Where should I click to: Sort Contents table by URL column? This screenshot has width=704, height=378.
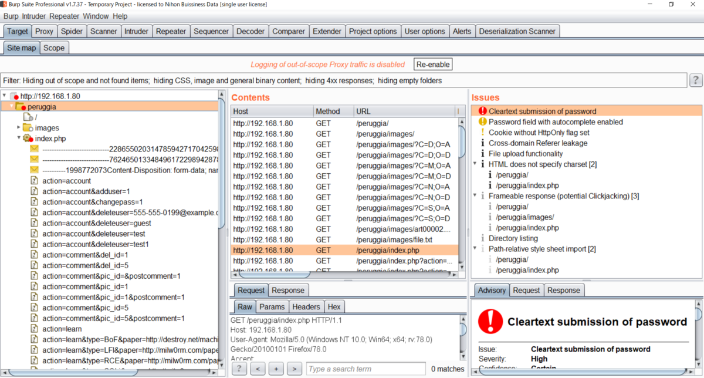405,111
